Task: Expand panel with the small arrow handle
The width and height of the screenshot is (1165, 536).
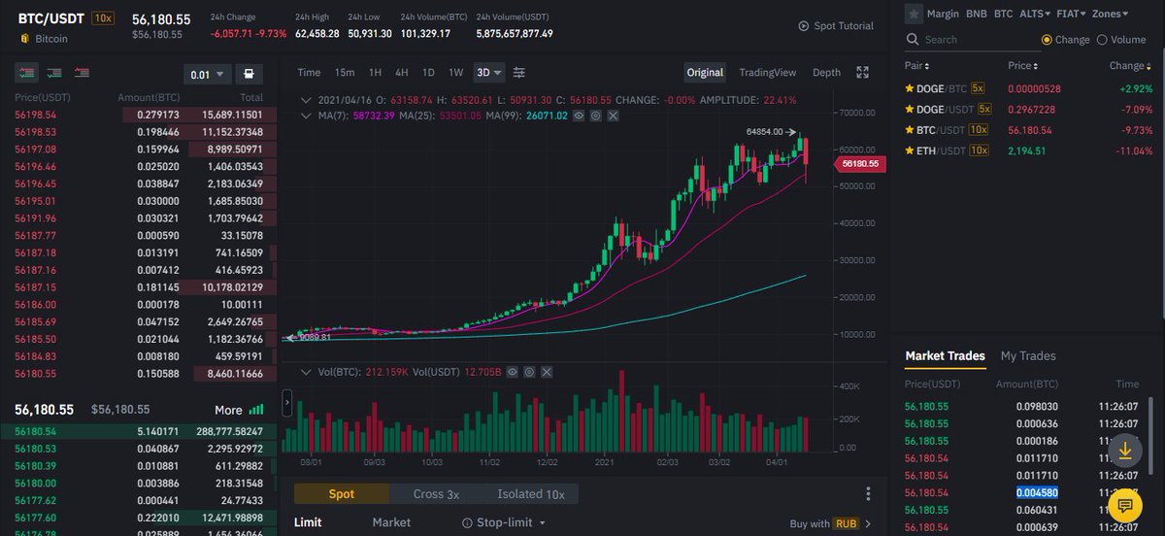Action: point(286,401)
